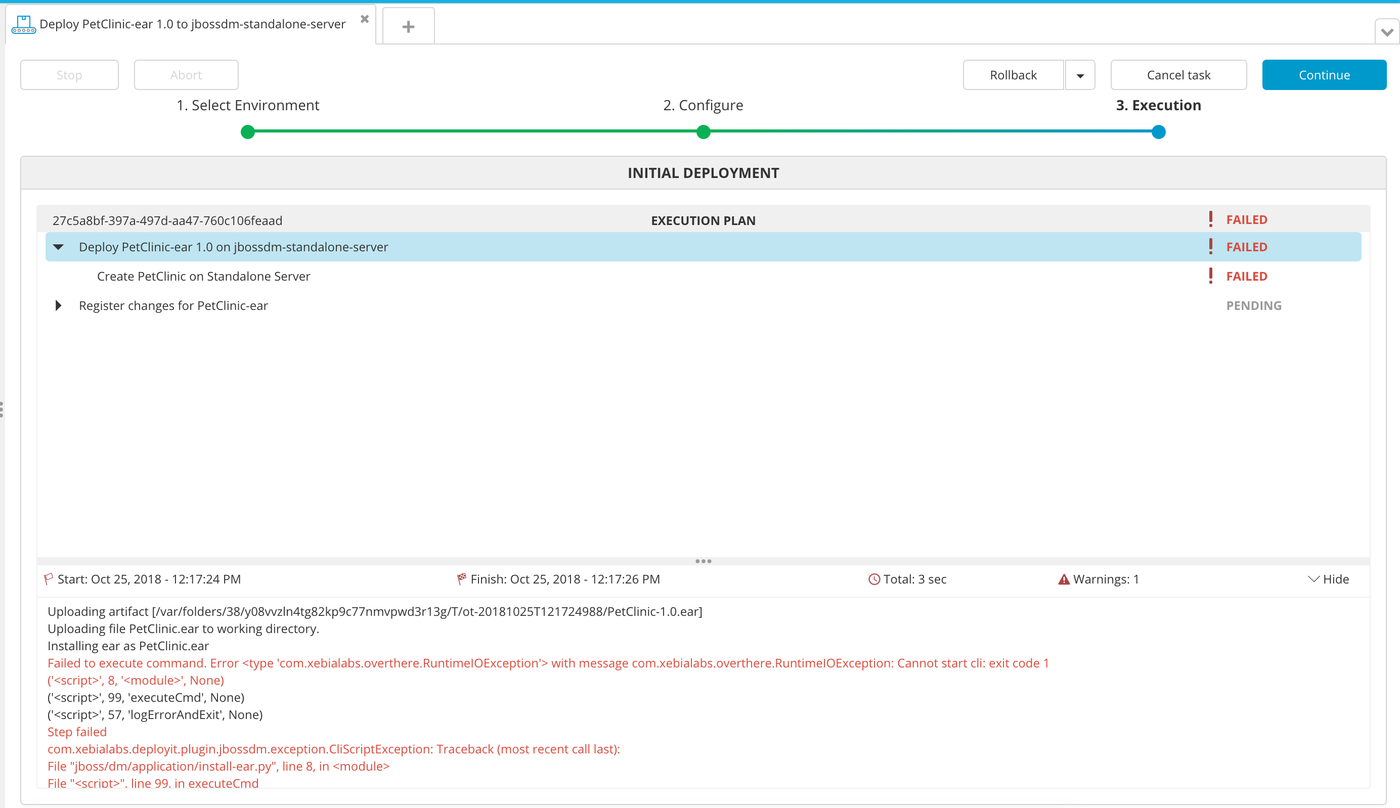
Task: Click the FAILED icon next to Create PetClinic step
Action: point(1210,276)
